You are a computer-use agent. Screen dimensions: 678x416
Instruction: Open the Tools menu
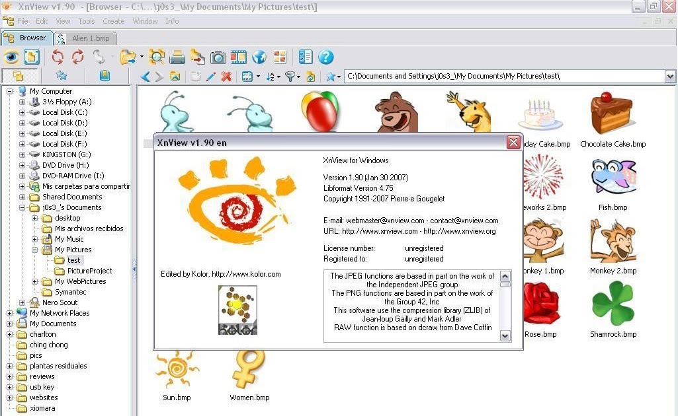click(x=87, y=21)
